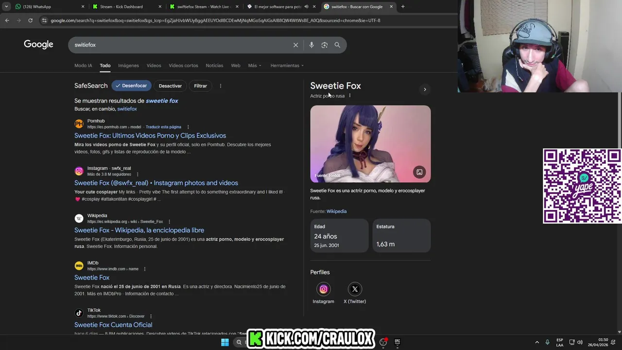This screenshot has width=622, height=350.
Task: Switch to the Imágenes tab
Action: pyautogui.click(x=128, y=66)
